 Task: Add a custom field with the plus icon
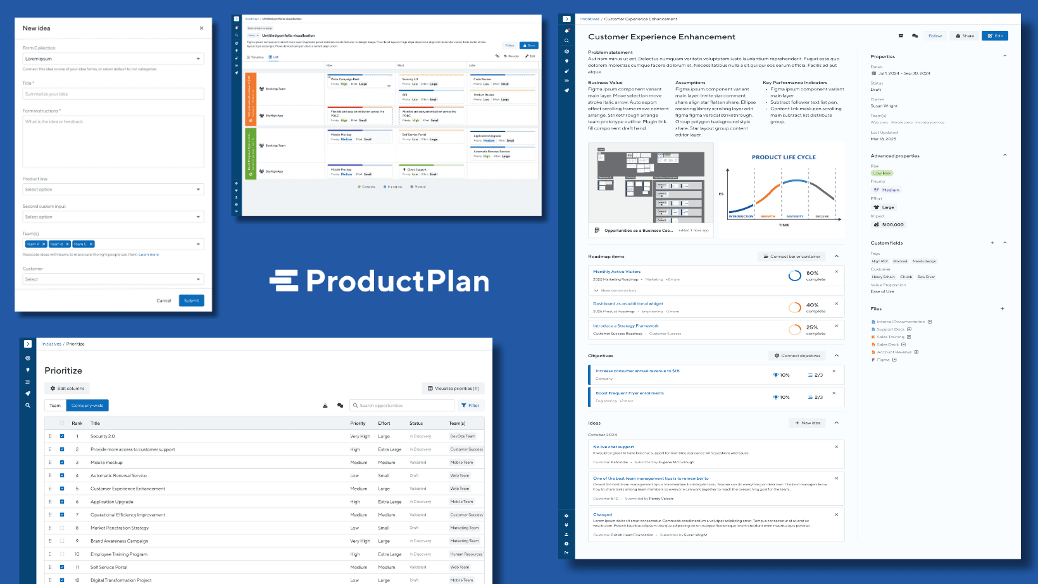click(x=992, y=243)
